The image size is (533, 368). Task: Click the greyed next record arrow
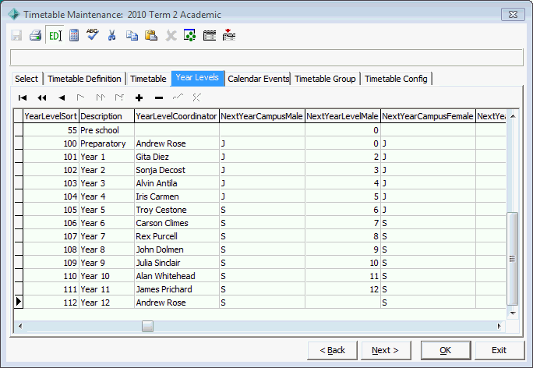[x=80, y=97]
